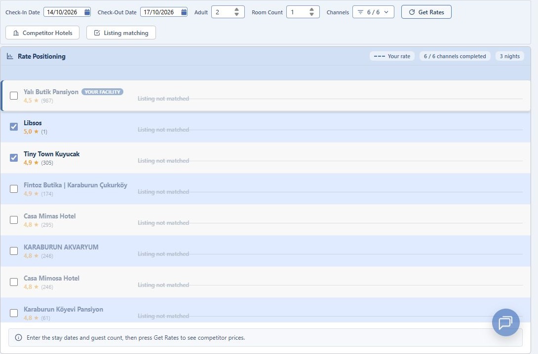The height and width of the screenshot is (354, 538).
Task: Click the Rate Positioning chart icon
Action: 10,56
